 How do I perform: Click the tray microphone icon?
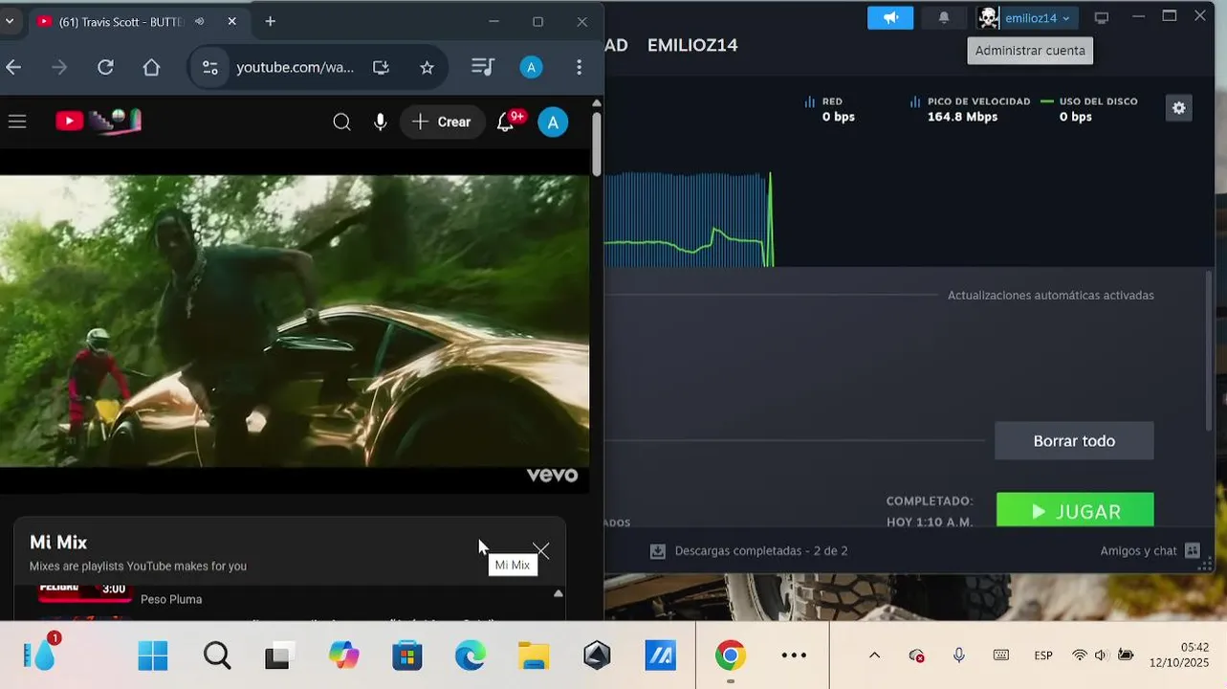tap(958, 656)
